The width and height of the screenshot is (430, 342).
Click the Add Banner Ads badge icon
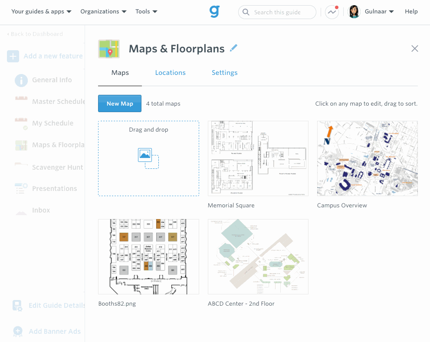(17, 331)
